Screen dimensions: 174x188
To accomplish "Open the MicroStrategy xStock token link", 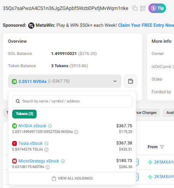I will tap(39, 161).
